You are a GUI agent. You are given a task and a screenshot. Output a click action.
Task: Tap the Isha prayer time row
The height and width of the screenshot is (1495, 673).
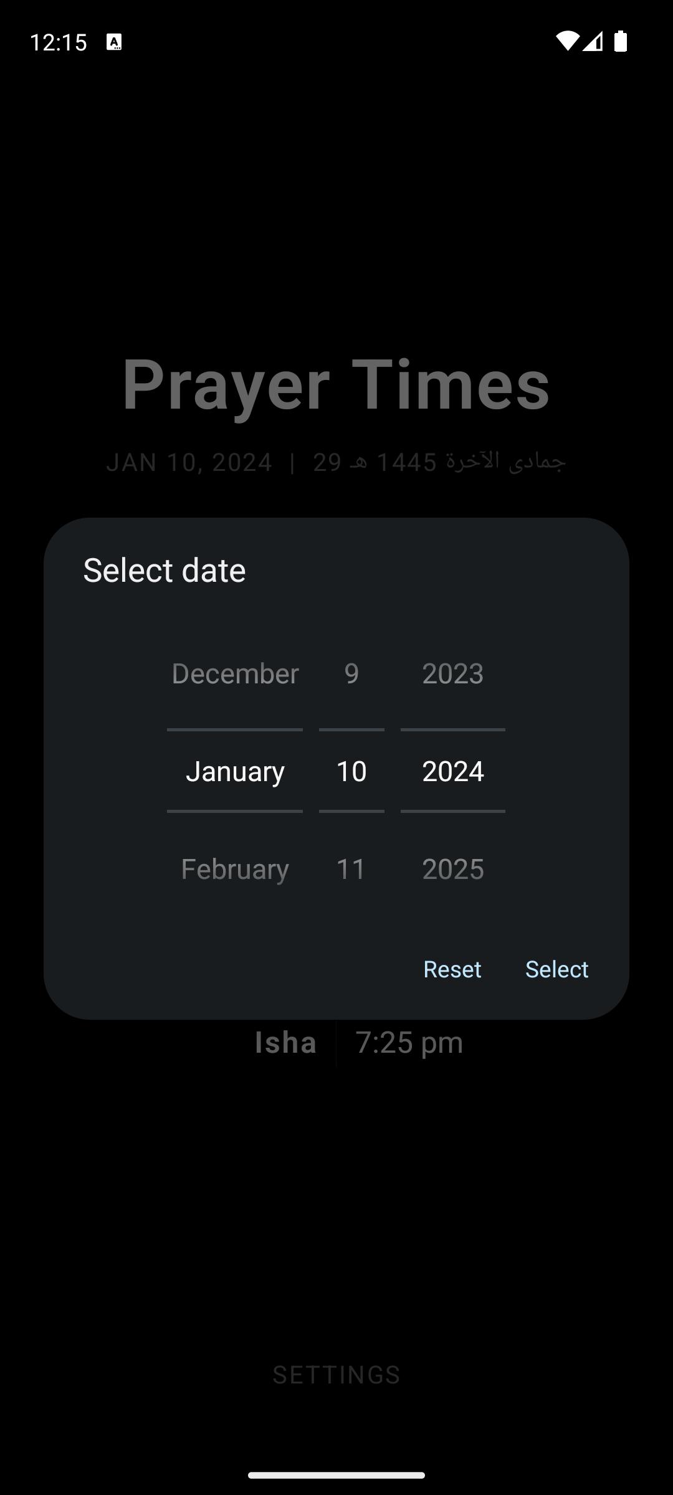point(359,1042)
